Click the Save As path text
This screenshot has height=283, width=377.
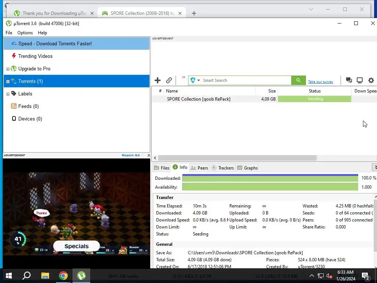tap(245, 253)
